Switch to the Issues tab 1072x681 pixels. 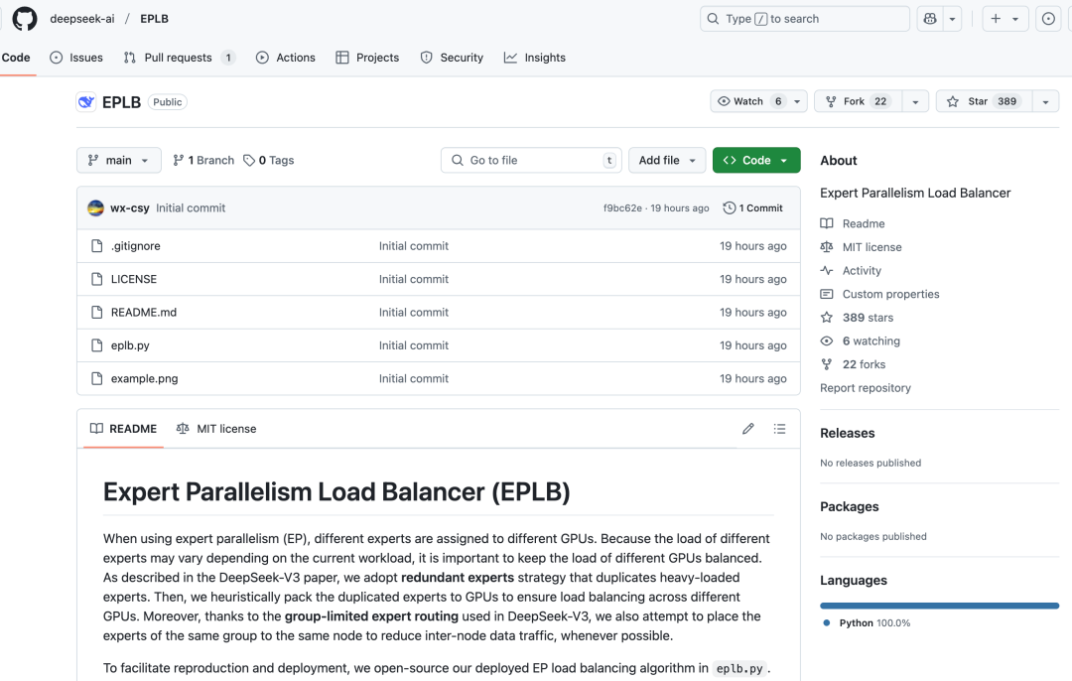click(x=76, y=58)
